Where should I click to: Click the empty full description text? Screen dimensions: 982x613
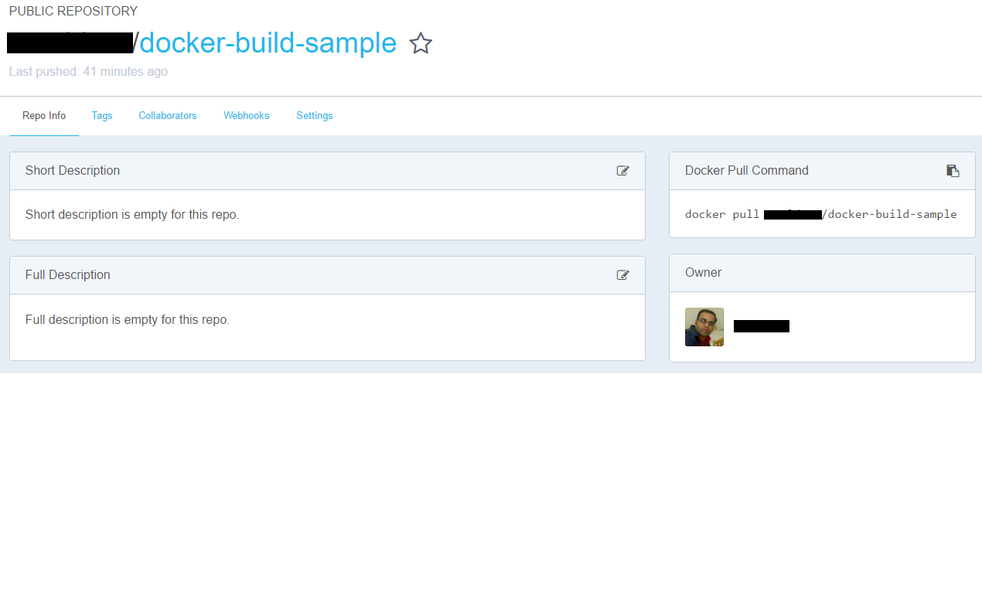coord(128,319)
